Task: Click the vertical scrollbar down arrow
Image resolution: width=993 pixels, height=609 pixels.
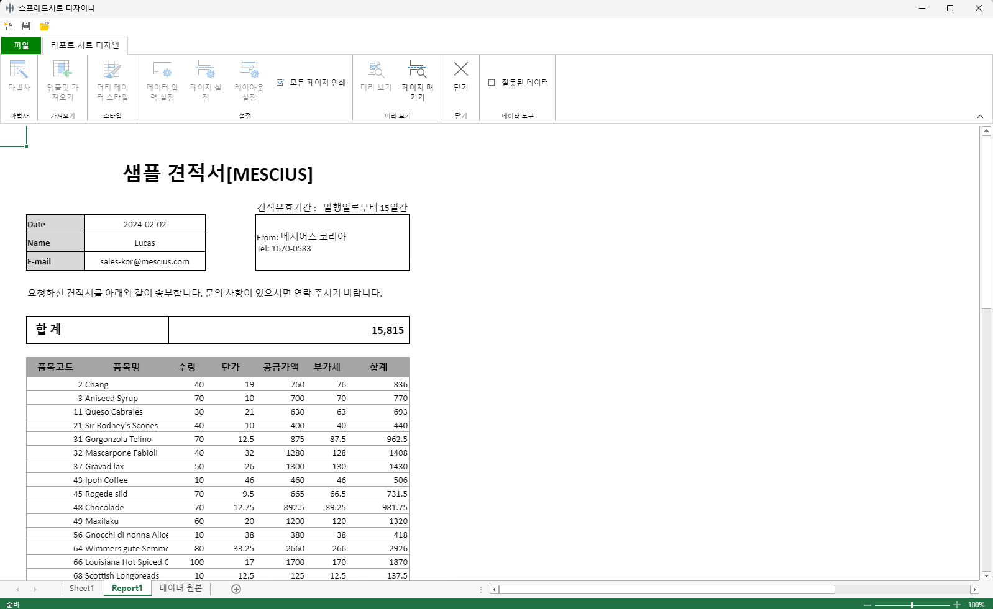Action: coord(986,575)
